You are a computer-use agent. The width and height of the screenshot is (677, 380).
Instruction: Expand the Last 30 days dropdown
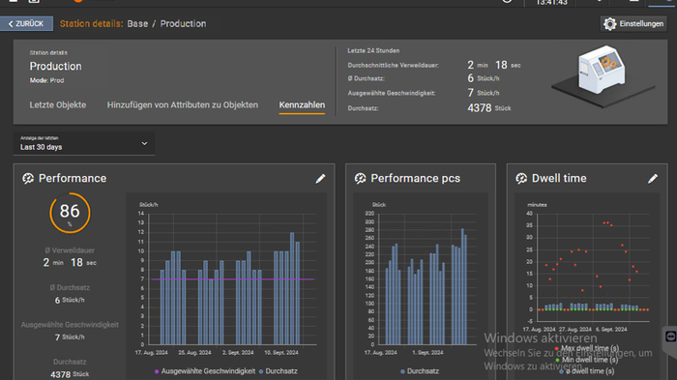84,144
